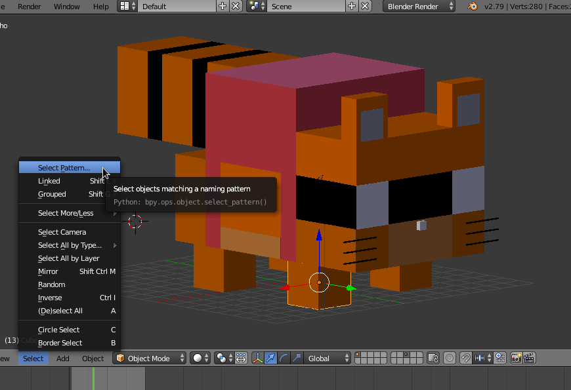Select the Rotate manipulator icon
The height and width of the screenshot is (390, 571).
click(x=284, y=358)
